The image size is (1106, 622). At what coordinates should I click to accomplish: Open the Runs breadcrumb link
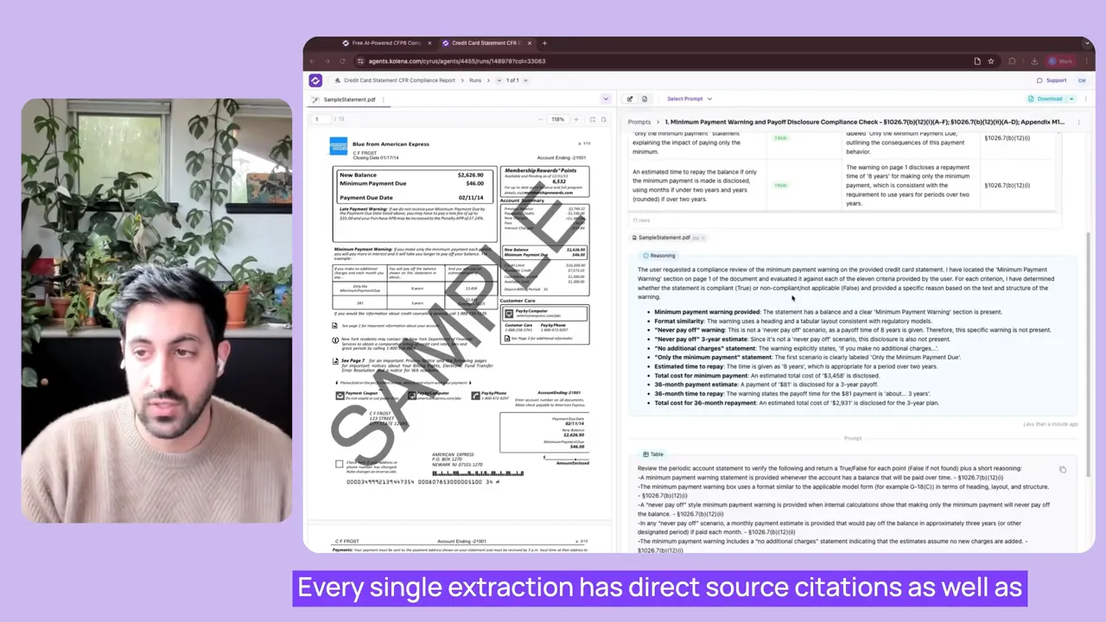[475, 80]
